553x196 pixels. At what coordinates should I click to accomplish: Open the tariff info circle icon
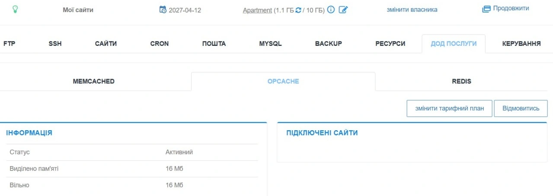tap(331, 10)
